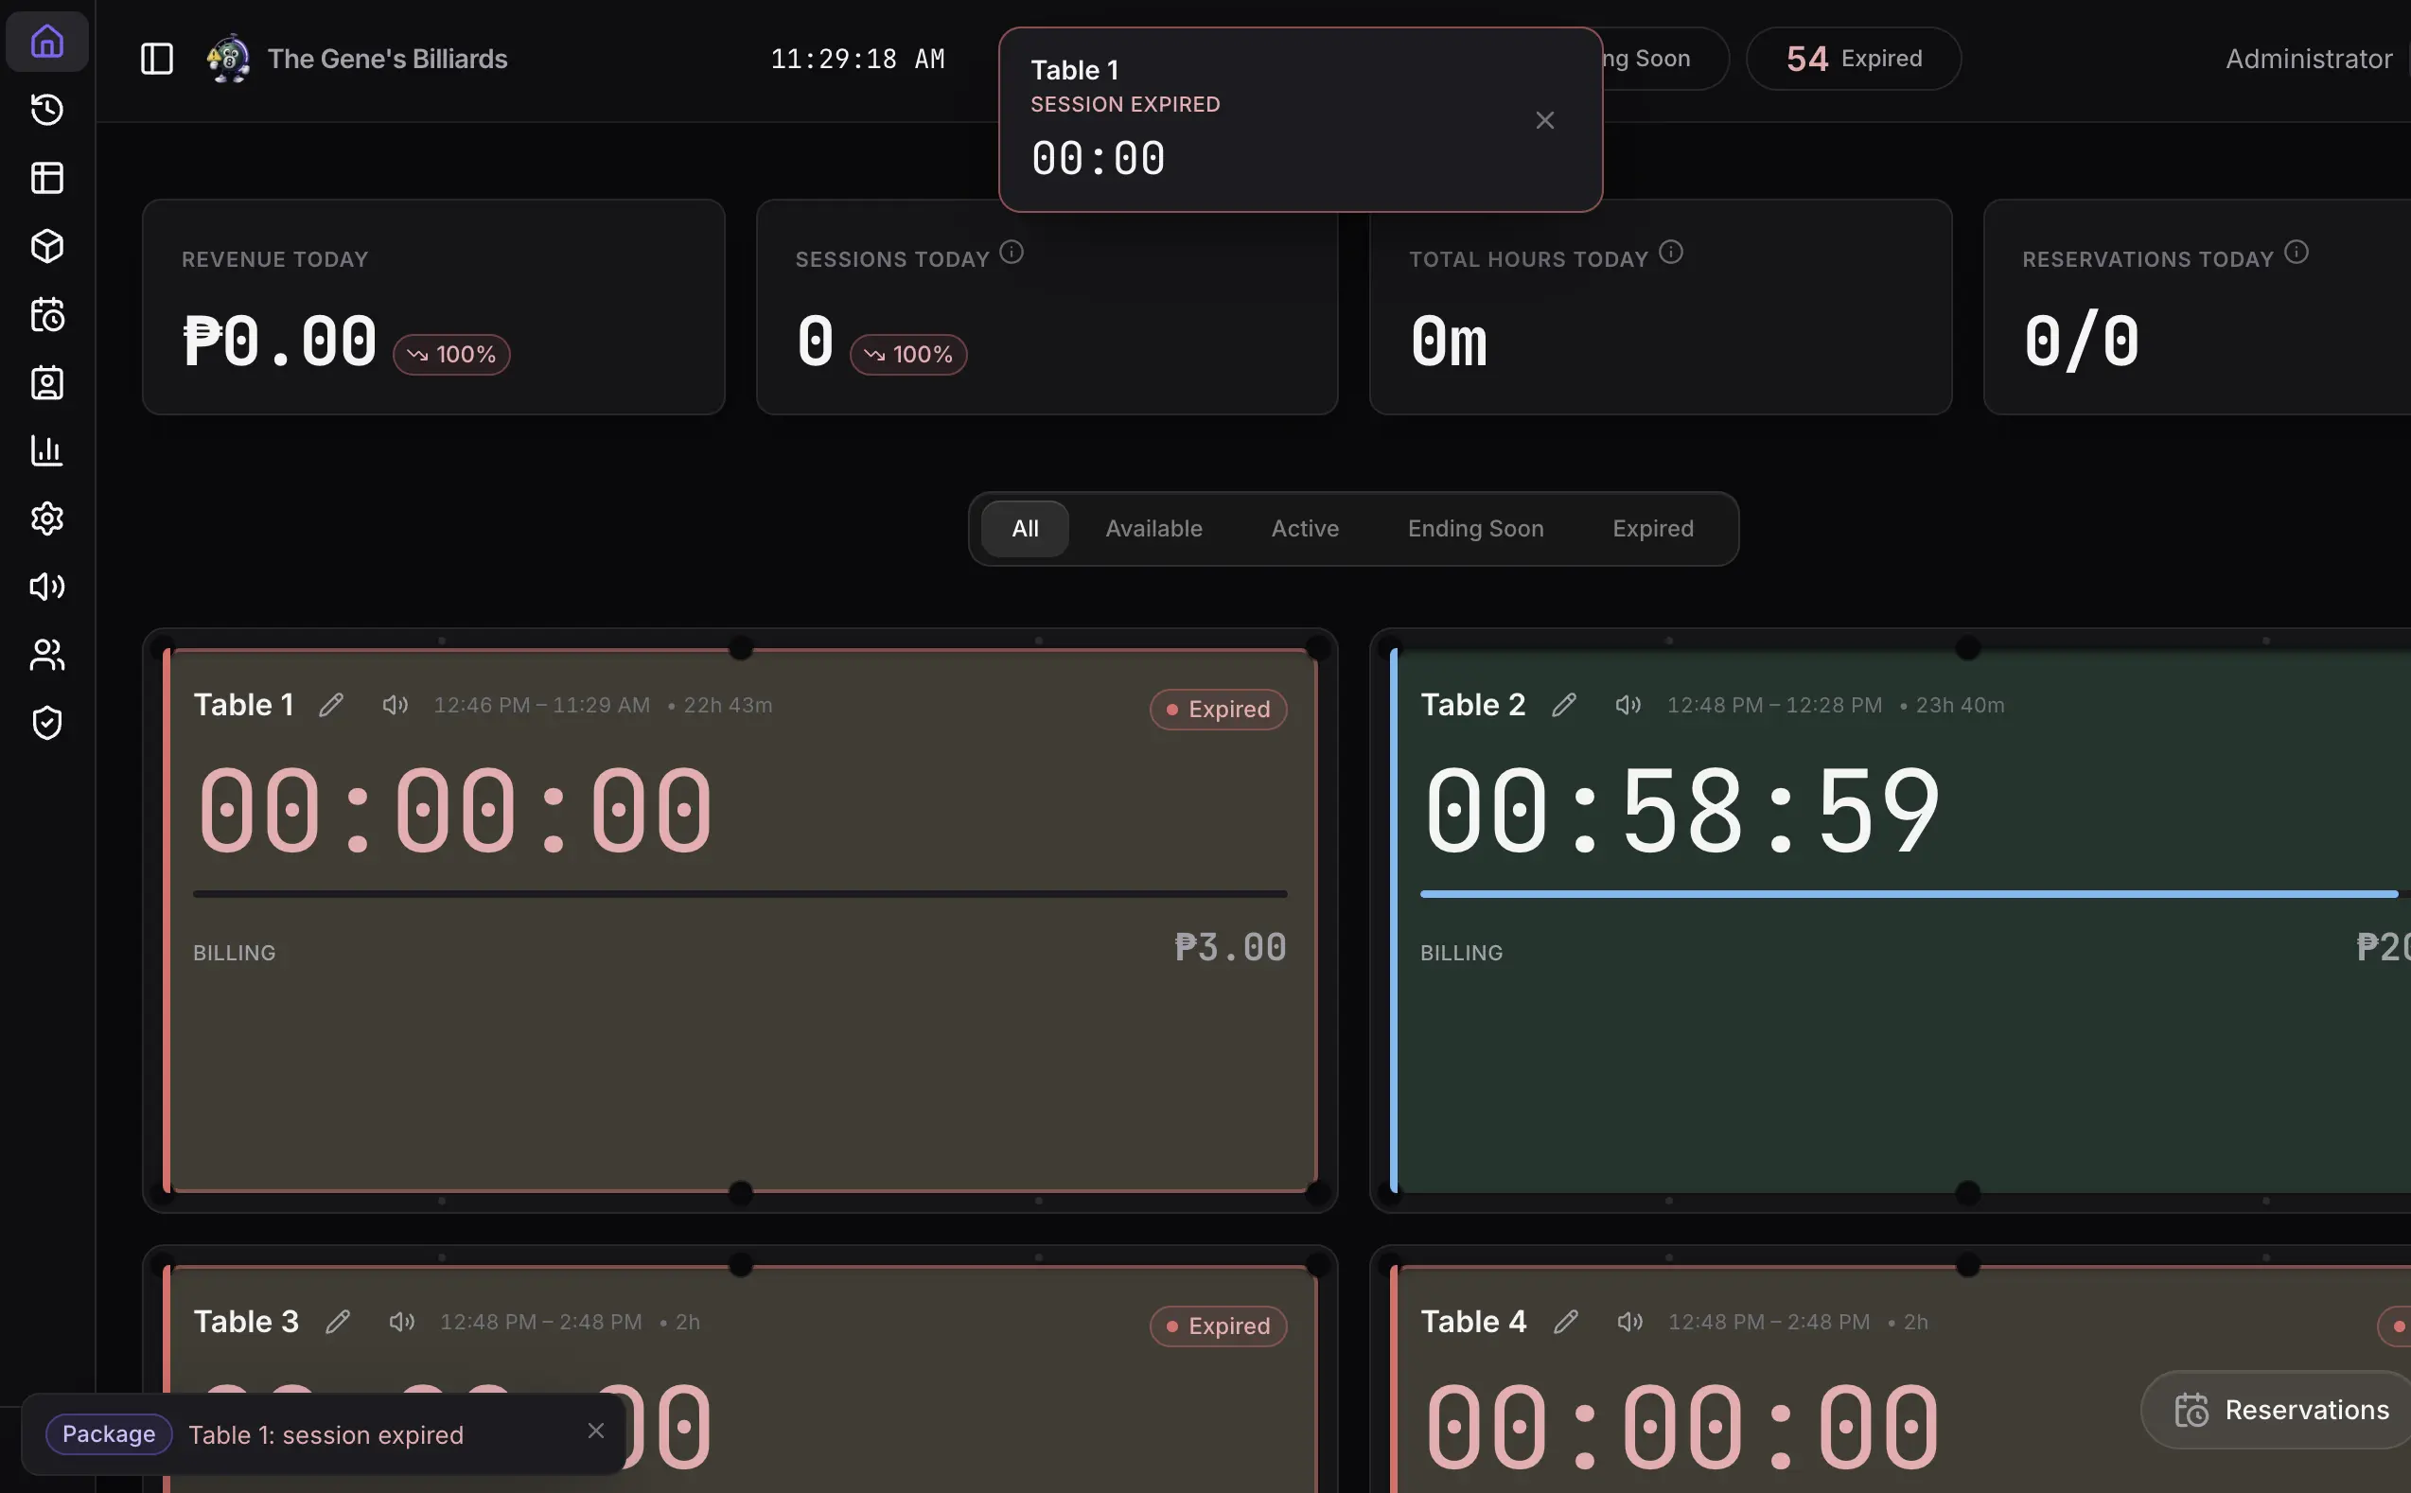Click Table 4 timer 00:00:00

pos(1681,1428)
